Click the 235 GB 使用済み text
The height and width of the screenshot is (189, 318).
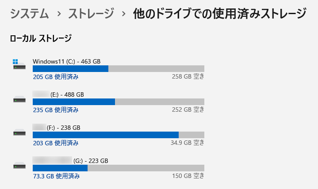click(56, 110)
